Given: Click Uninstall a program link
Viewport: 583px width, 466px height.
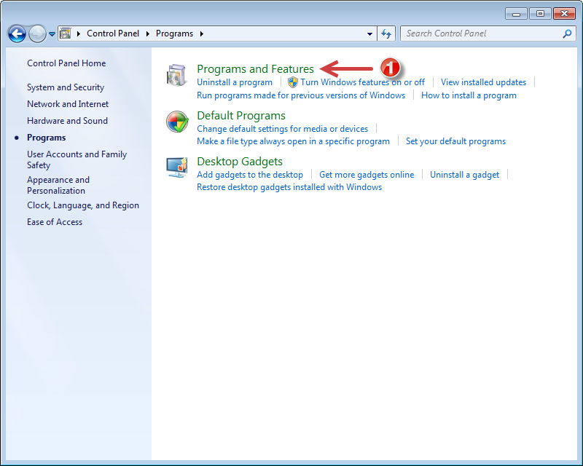Looking at the screenshot, I should point(235,82).
